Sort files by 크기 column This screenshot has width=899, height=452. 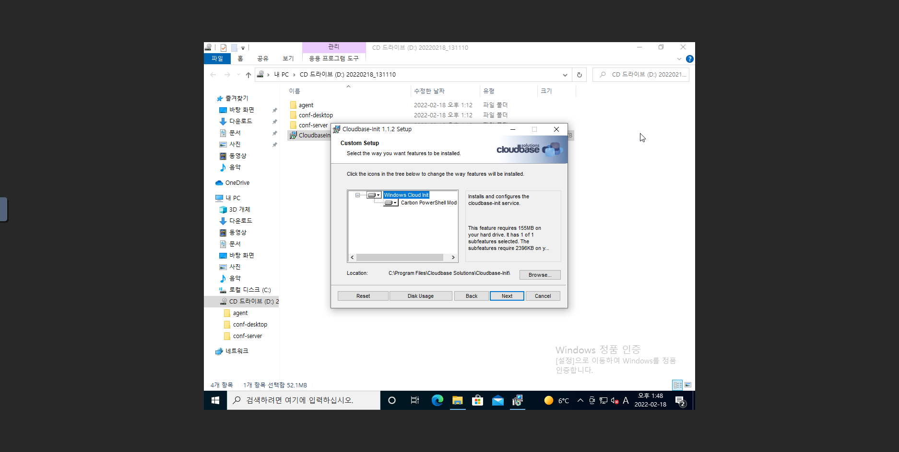point(556,91)
